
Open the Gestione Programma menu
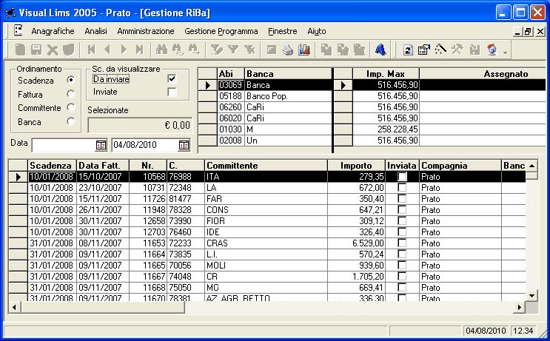pyautogui.click(x=221, y=31)
